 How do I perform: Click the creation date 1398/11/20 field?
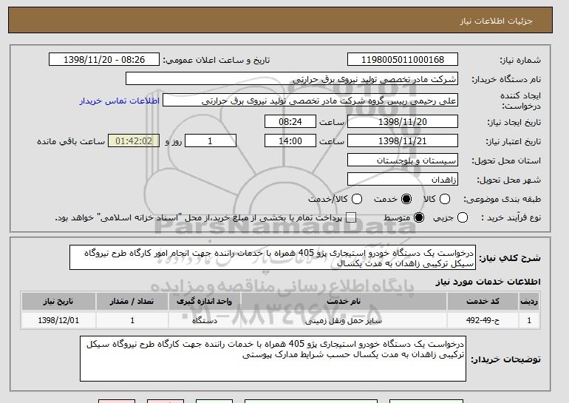coord(403,121)
